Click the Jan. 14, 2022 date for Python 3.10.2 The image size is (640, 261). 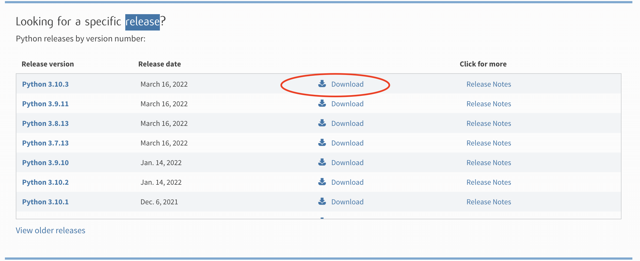click(x=161, y=182)
